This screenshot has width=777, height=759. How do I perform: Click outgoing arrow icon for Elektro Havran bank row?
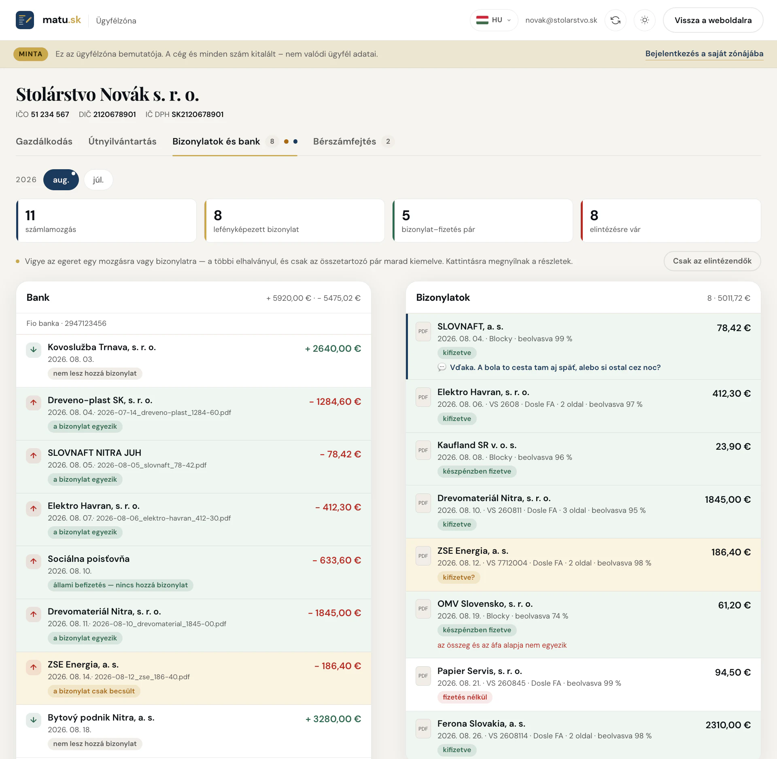(34, 508)
